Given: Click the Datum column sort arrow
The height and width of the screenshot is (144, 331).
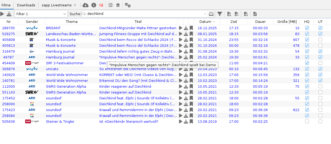Looking at the screenshot, I should pyautogui.click(x=214, y=22).
